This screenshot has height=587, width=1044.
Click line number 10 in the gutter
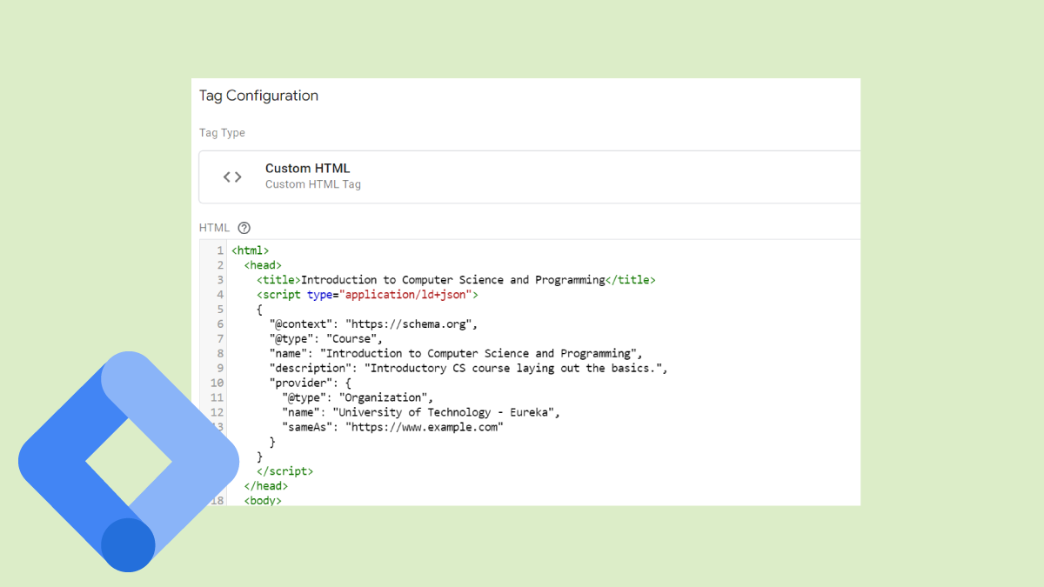217,383
